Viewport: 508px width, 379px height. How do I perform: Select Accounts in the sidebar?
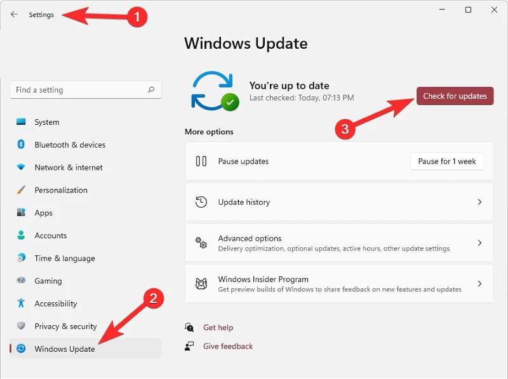click(x=86, y=235)
